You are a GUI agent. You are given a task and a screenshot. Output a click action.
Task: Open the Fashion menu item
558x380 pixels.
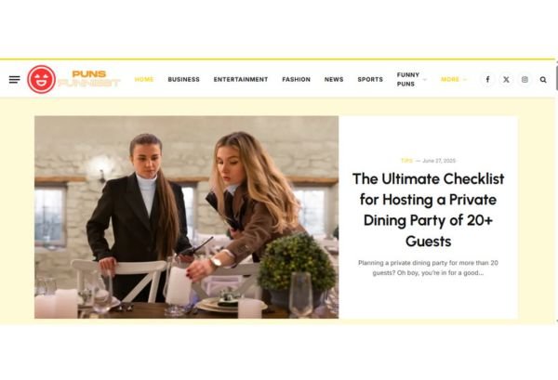coord(296,79)
